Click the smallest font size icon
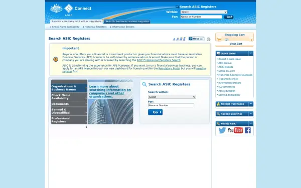The height and width of the screenshot is (188, 301). point(174,39)
